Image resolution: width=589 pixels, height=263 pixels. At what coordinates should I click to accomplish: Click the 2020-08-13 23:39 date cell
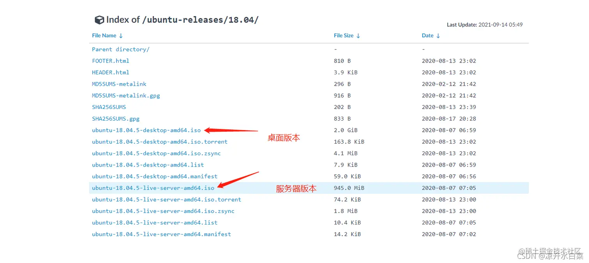coord(449,107)
